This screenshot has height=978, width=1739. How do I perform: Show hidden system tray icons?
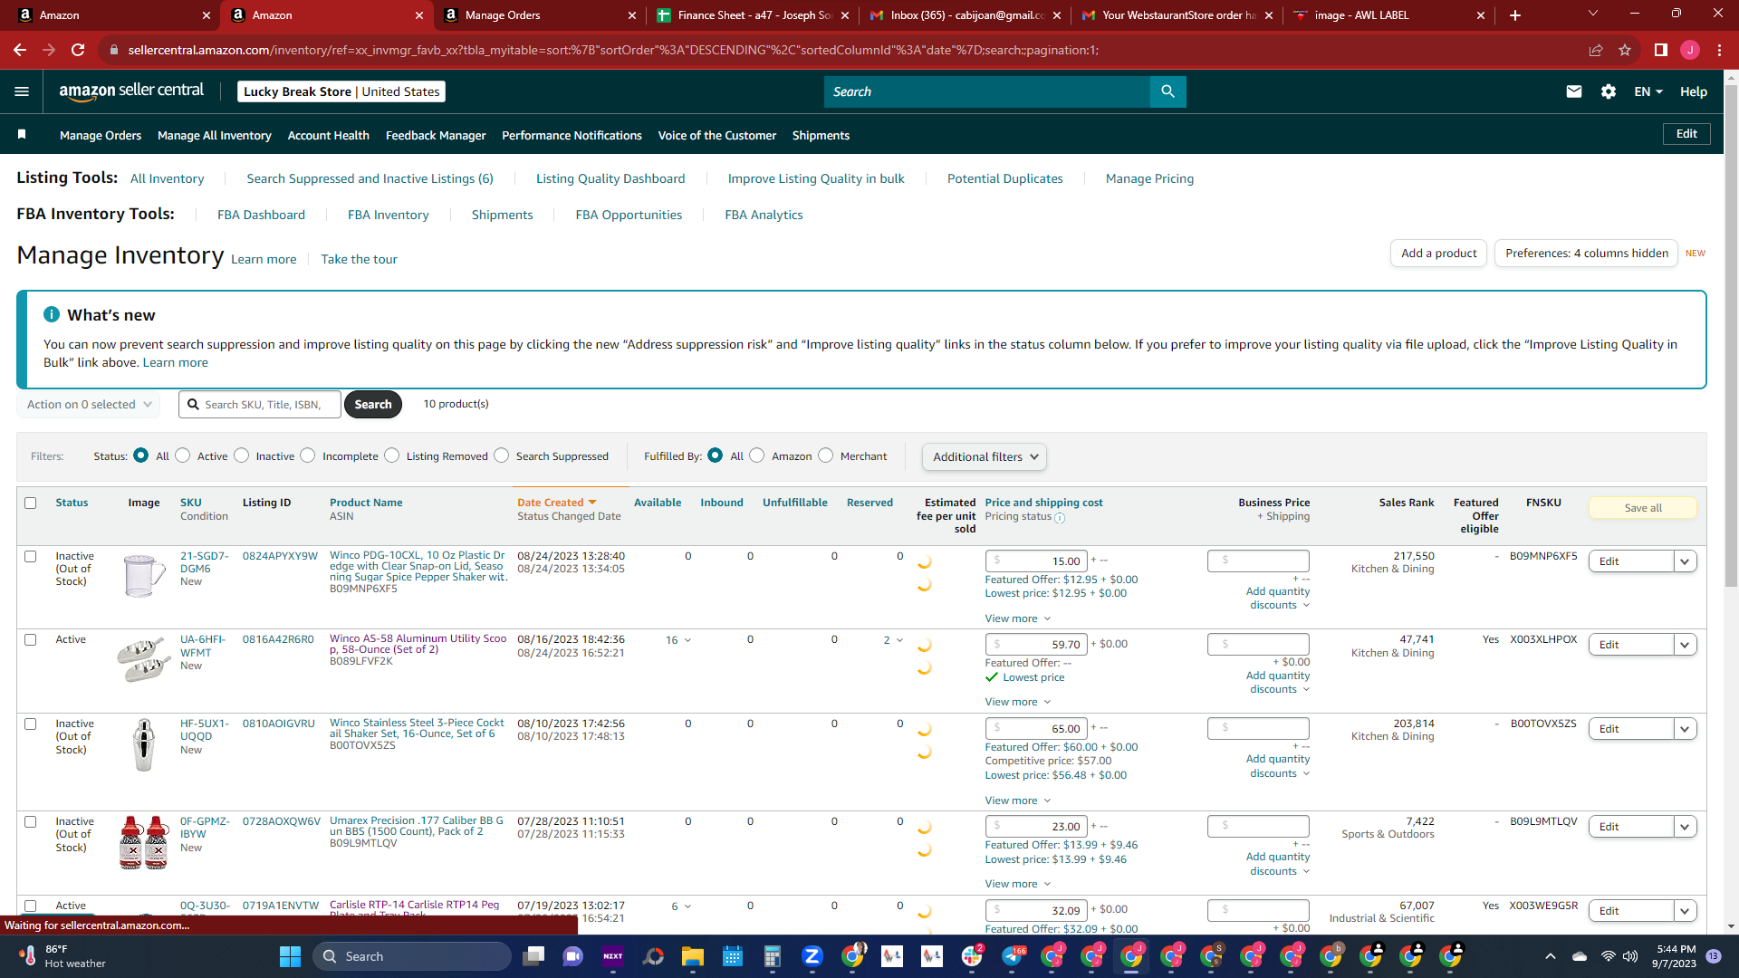click(1551, 956)
